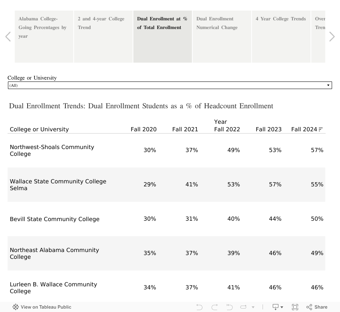Open the 4 Year College Trends tab

pyautogui.click(x=281, y=36)
